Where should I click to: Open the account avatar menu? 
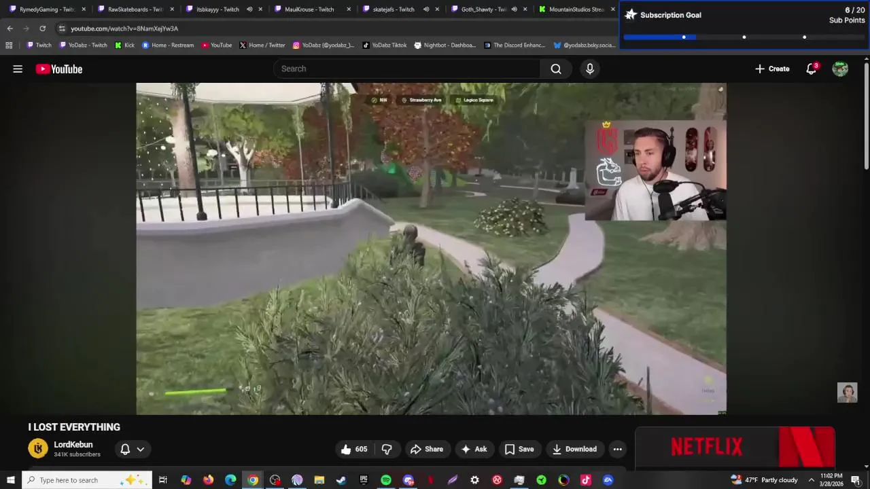[840, 69]
